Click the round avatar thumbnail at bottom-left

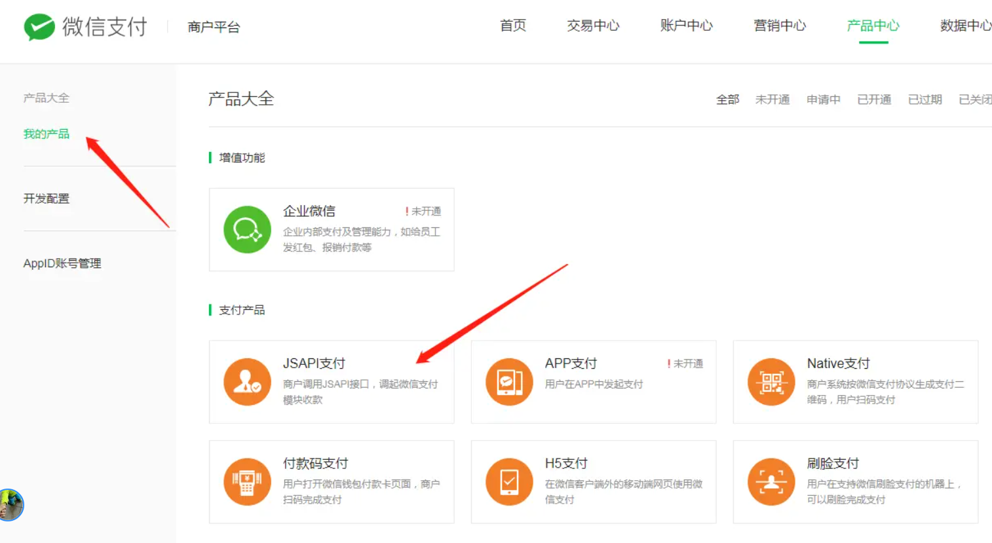coord(10,505)
